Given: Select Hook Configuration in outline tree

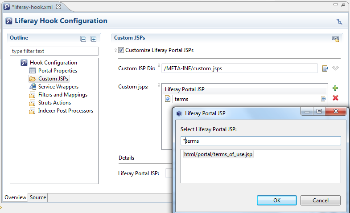Looking at the screenshot, I should coord(54,63).
